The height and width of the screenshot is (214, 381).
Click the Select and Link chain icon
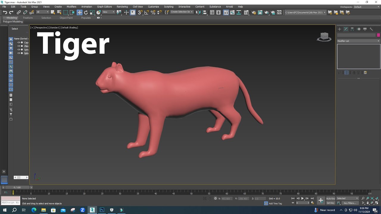click(x=19, y=12)
